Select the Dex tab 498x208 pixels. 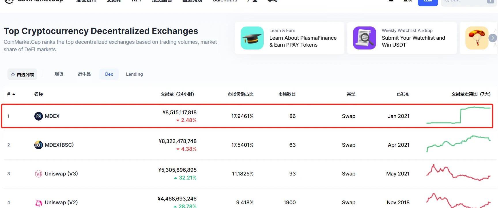click(x=109, y=74)
